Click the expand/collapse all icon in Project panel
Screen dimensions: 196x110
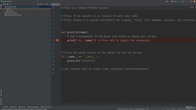tap(41, 4)
